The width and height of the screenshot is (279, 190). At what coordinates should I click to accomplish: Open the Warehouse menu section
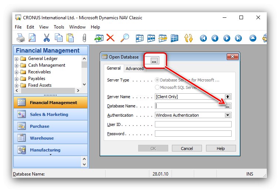coord(50,138)
